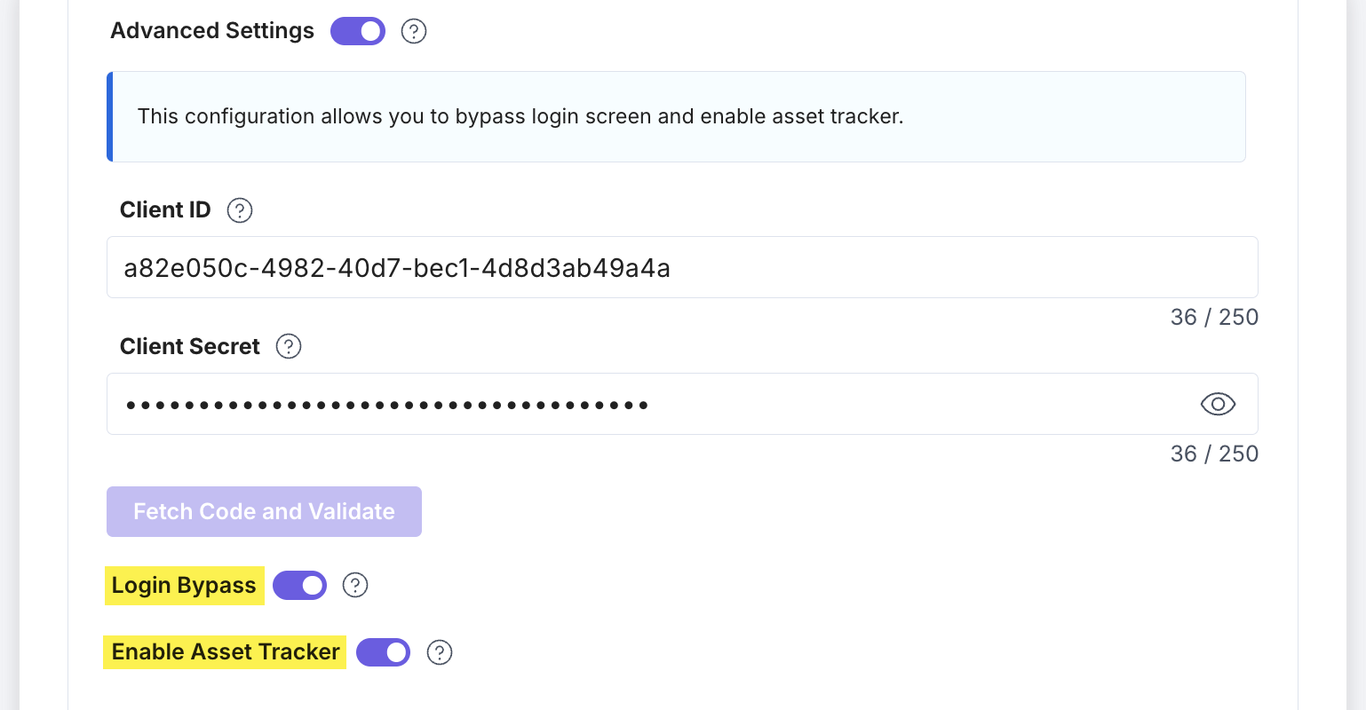Select the highlighted Login Bypass label
Image resolution: width=1366 pixels, height=710 pixels.
click(x=184, y=585)
